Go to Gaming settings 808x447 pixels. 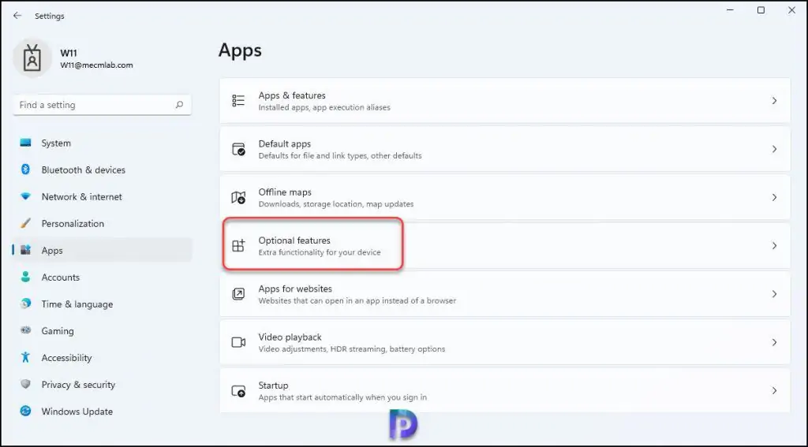tap(102, 330)
